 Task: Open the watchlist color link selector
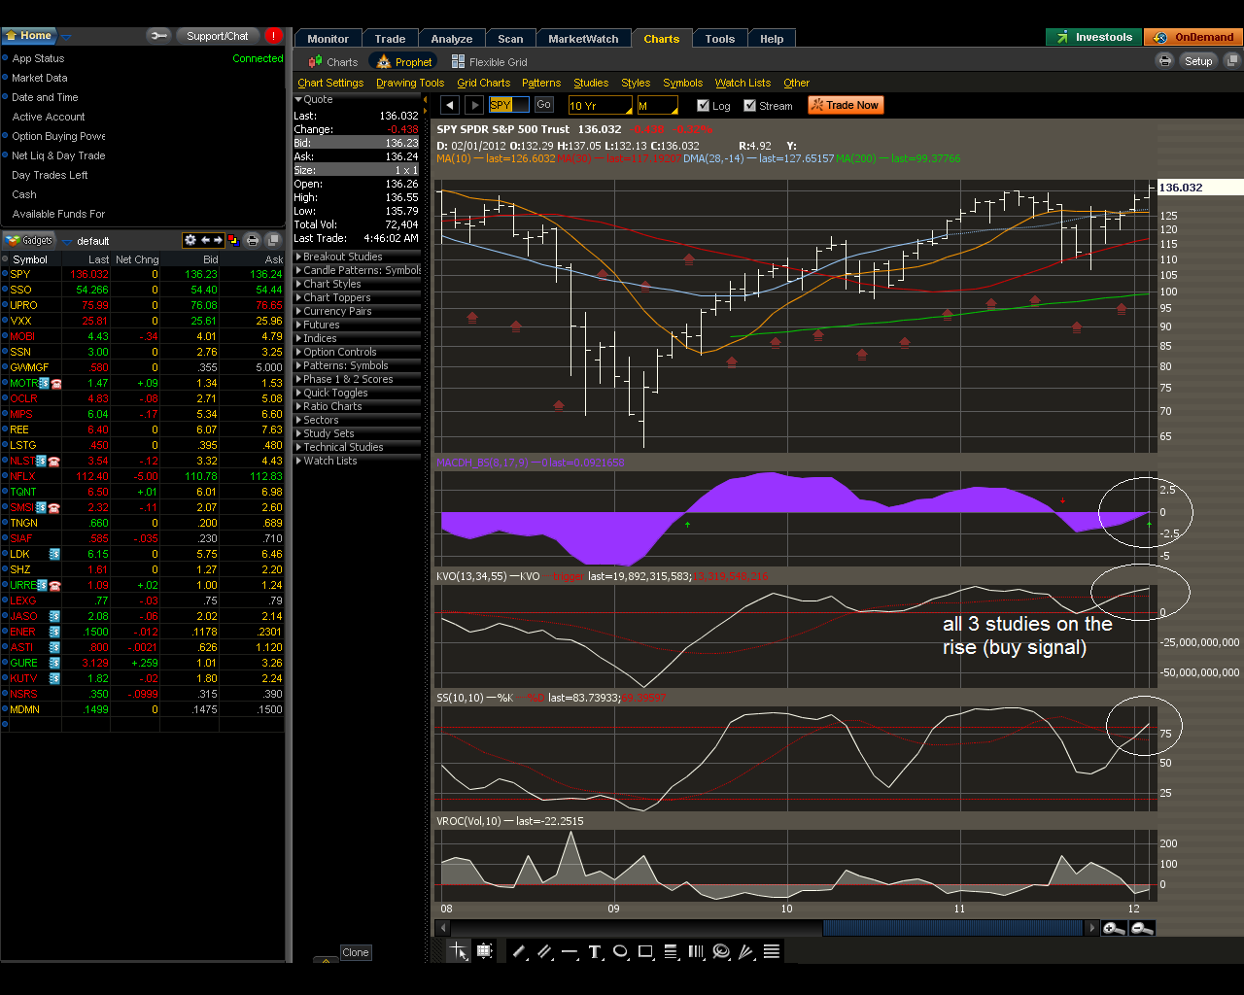(x=233, y=240)
